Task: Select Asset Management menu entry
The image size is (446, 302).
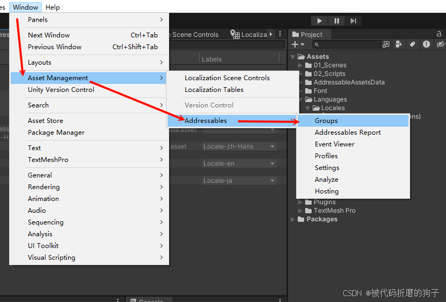Action: point(88,78)
